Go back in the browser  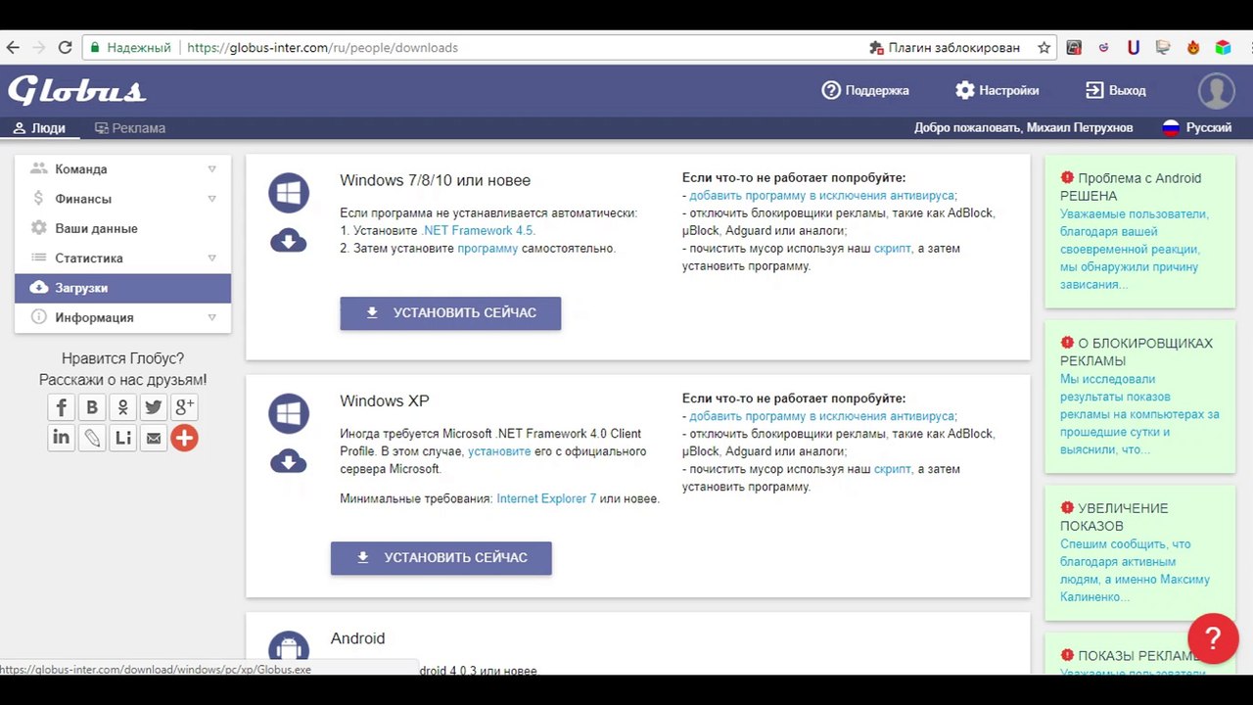pyautogui.click(x=13, y=47)
